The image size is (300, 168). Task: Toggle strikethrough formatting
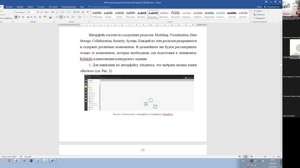point(28,17)
